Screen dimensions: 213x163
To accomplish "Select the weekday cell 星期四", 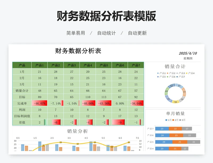I will 188,58.
